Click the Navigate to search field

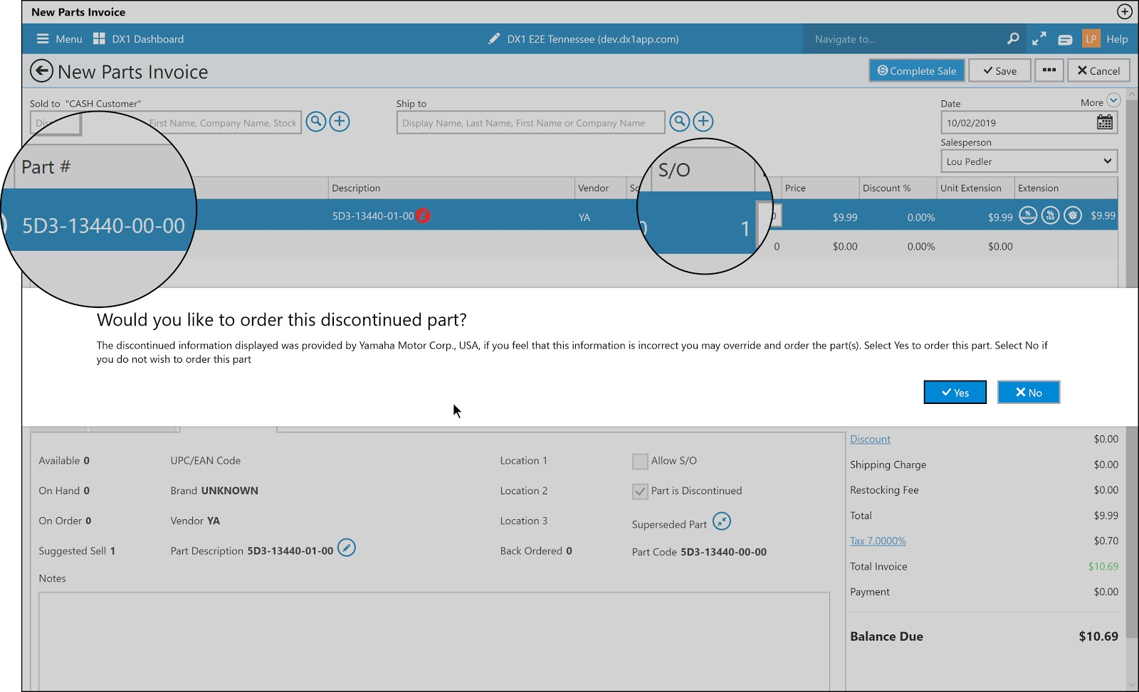(x=904, y=39)
